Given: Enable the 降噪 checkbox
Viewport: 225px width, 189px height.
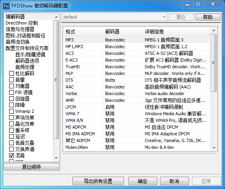Looking at the screenshot, I should [11, 105].
